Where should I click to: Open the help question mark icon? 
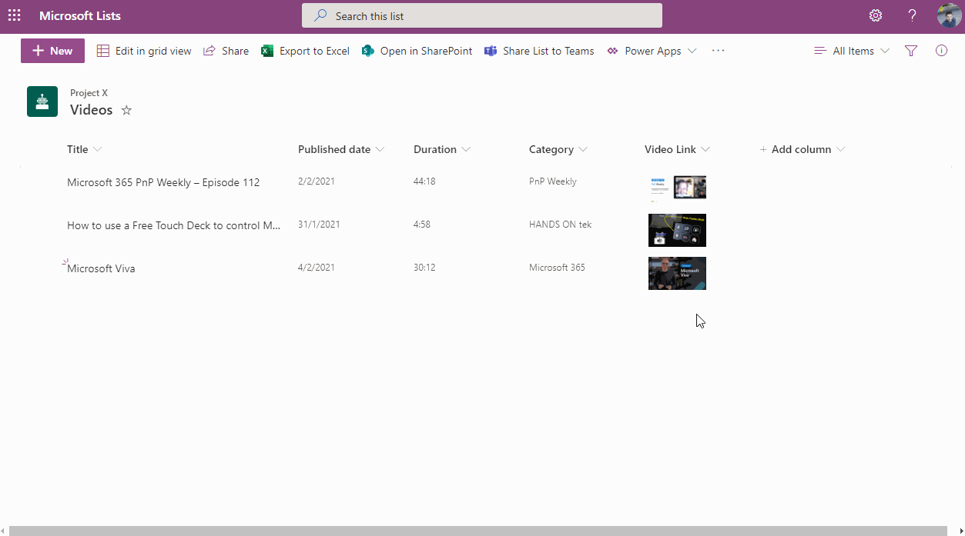coord(912,15)
